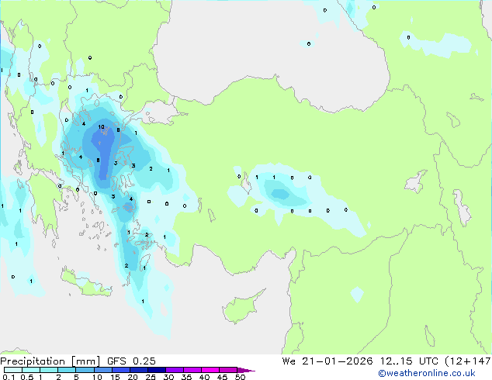Click the "12..15 UTC" time text

click(409, 361)
